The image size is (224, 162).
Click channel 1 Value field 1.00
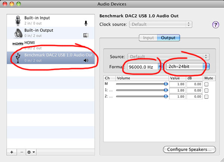[177, 90]
